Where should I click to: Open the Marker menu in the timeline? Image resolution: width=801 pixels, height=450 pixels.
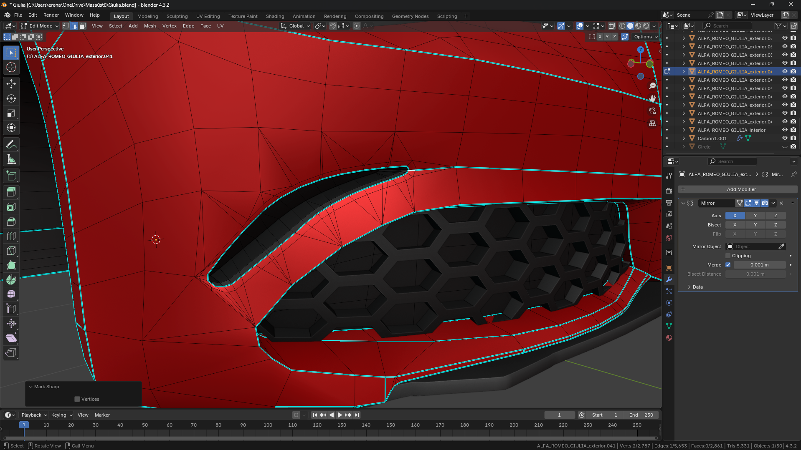(x=102, y=415)
